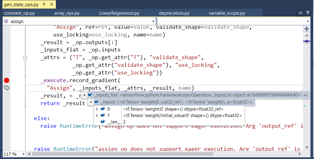Click cube icon of __len__ row
314x159 pixels.
click(103, 121)
